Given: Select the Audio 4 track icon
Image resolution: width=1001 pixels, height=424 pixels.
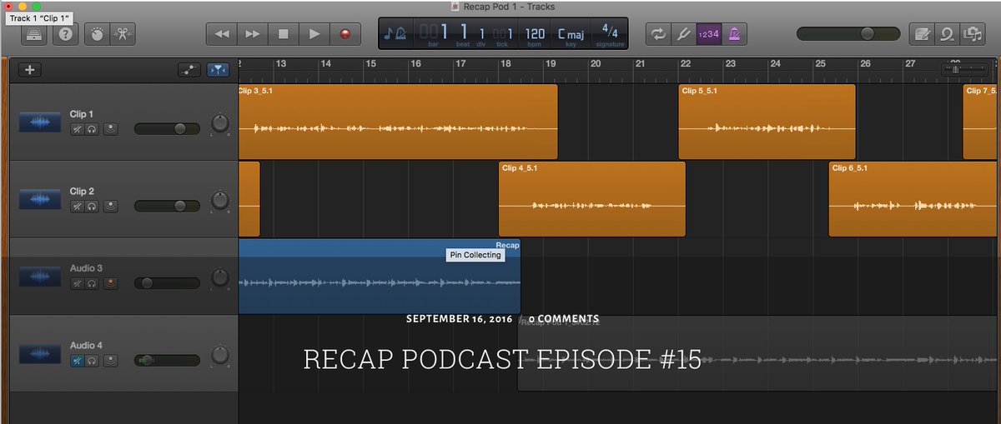Looking at the screenshot, I should [41, 354].
